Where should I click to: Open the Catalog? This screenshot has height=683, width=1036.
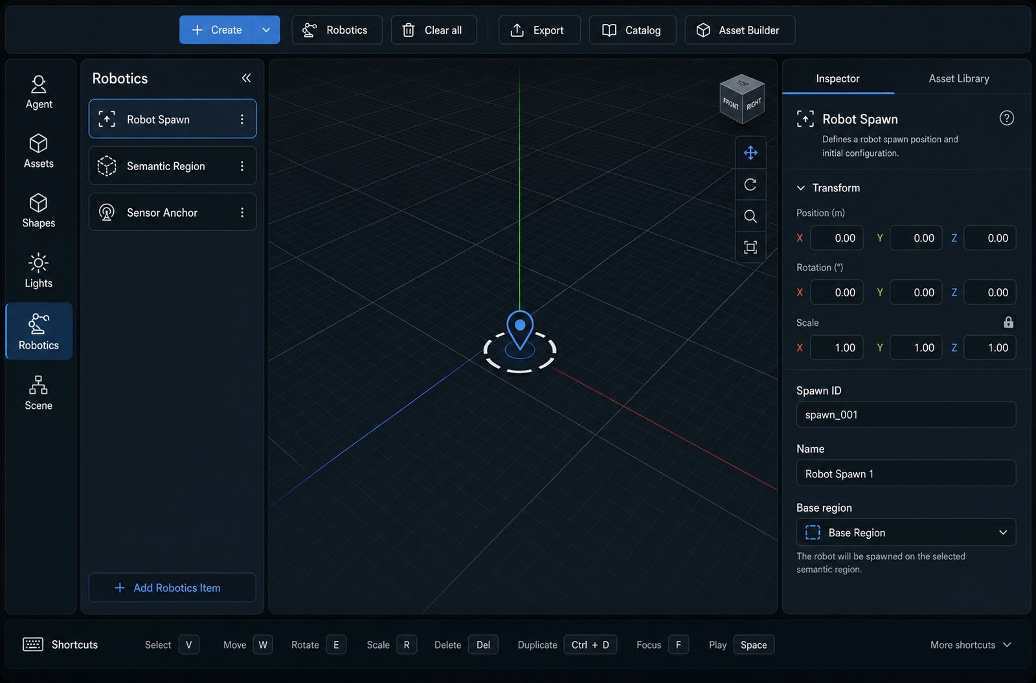(633, 30)
